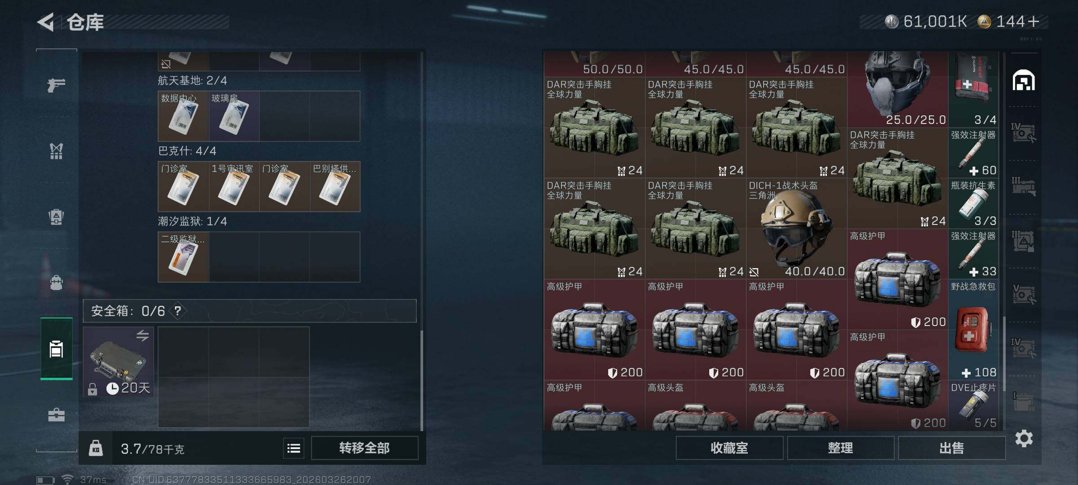The width and height of the screenshot is (1078, 485).
Task: Open the first IV-tier storage container tab
Action: click(1023, 133)
